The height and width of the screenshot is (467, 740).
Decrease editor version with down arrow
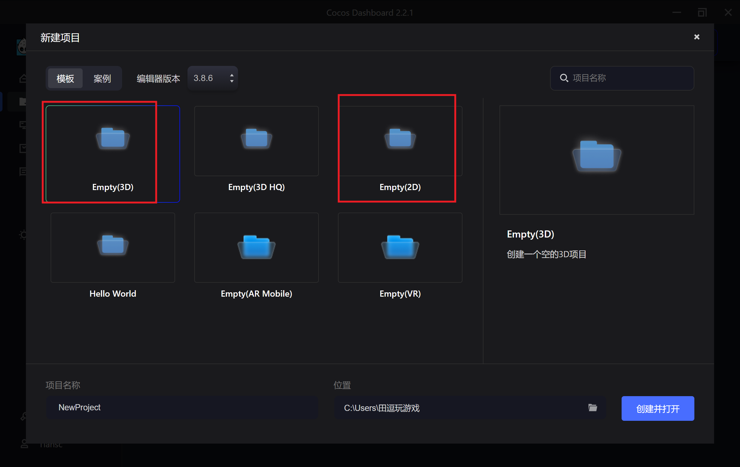click(x=232, y=82)
